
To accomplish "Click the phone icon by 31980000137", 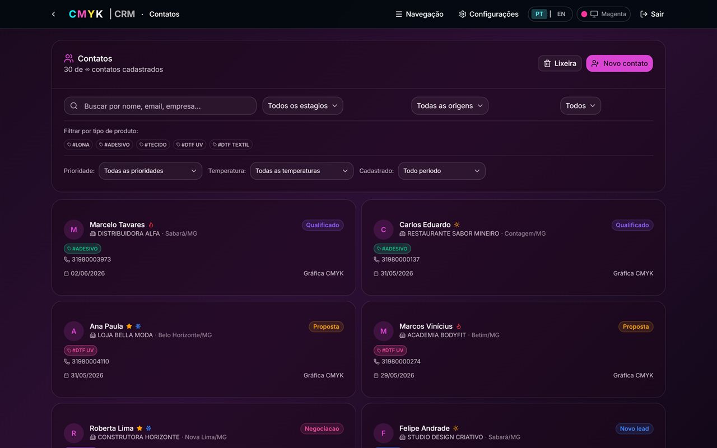I will (377, 260).
